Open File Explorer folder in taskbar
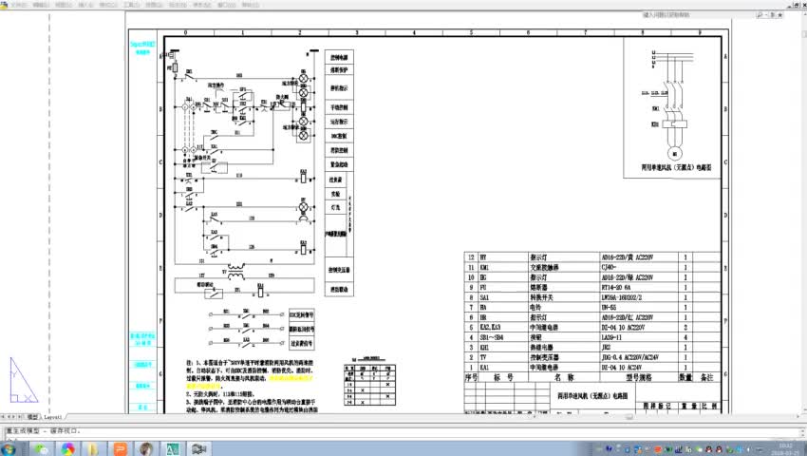This screenshot has height=456, width=807. (x=94, y=448)
